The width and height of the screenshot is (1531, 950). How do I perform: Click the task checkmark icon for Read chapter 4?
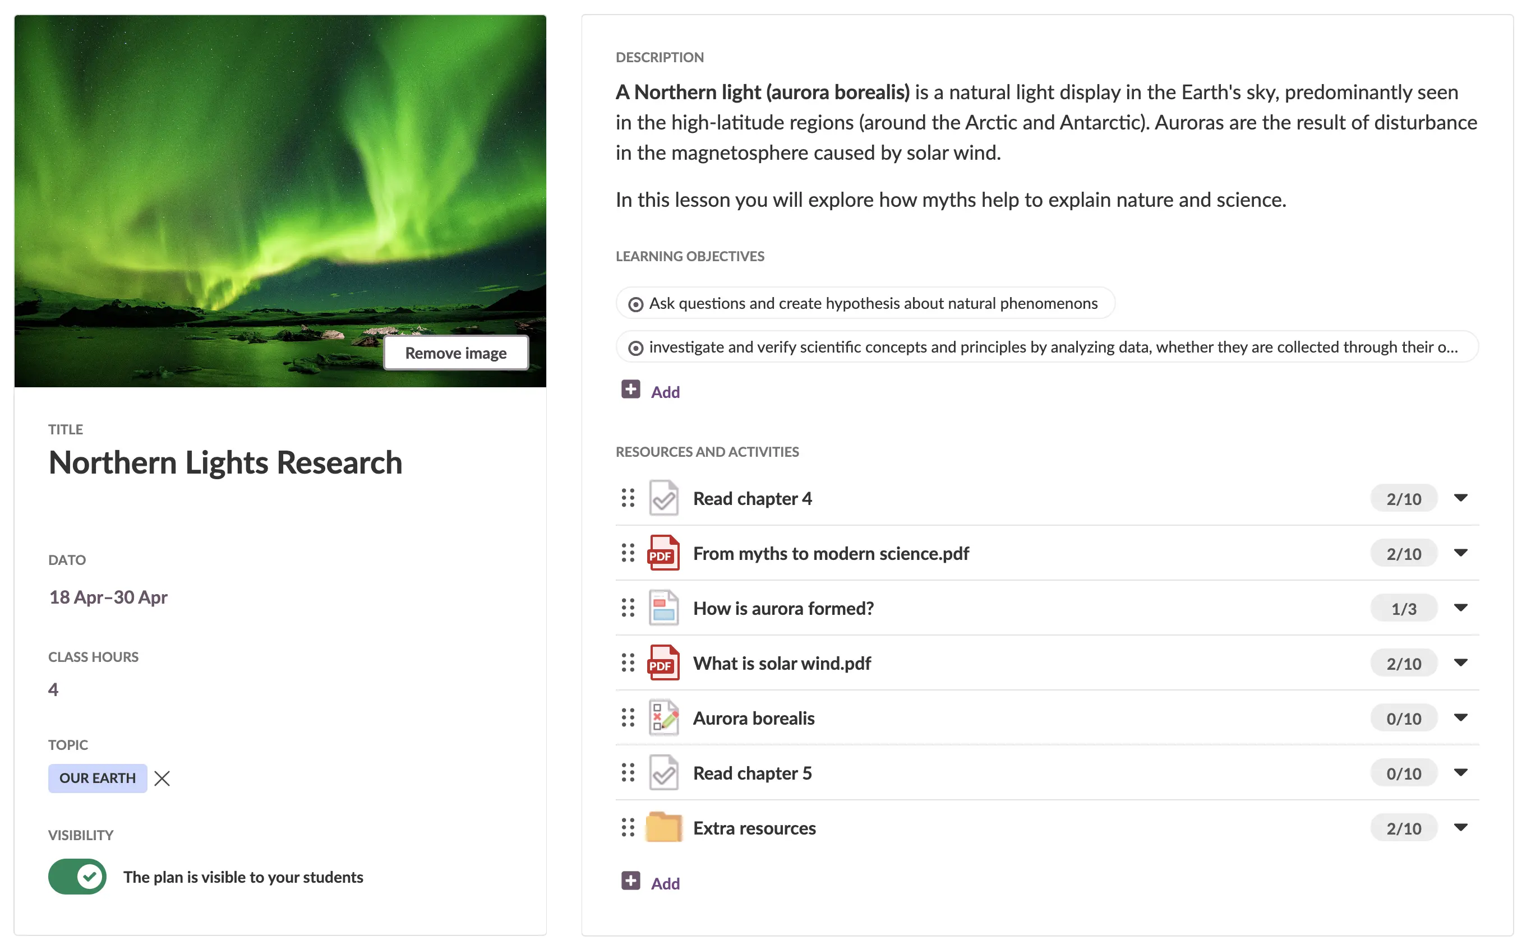click(663, 498)
